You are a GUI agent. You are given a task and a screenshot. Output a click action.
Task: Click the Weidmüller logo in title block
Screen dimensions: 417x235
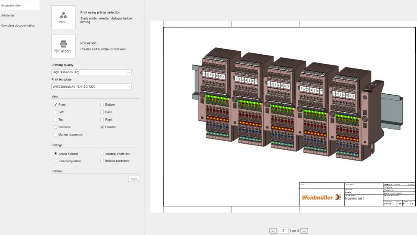pos(321,197)
